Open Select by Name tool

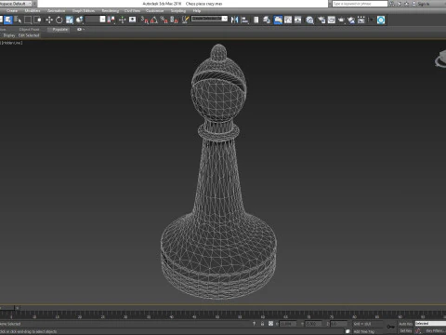tap(18, 20)
